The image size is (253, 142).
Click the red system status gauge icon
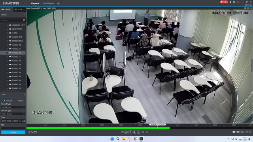coord(238,2)
